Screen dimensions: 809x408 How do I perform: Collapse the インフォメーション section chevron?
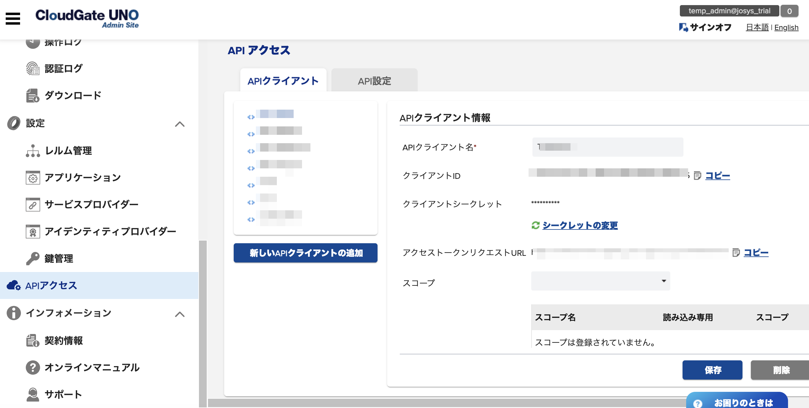pos(180,314)
